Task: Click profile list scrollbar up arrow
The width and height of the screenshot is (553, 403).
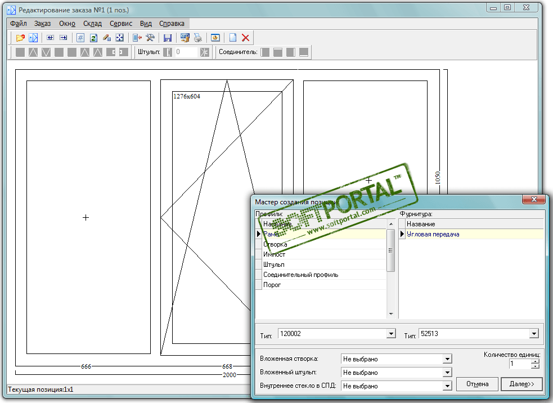Action: tap(391, 224)
